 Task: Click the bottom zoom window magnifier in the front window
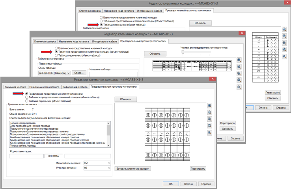[x=209, y=132]
